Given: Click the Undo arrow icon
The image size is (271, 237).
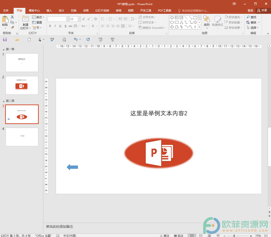Looking at the screenshot, I should [76, 40].
